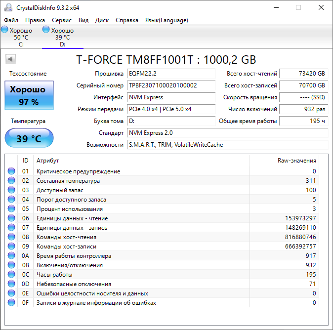Click raw value 148269110

pos(300,228)
